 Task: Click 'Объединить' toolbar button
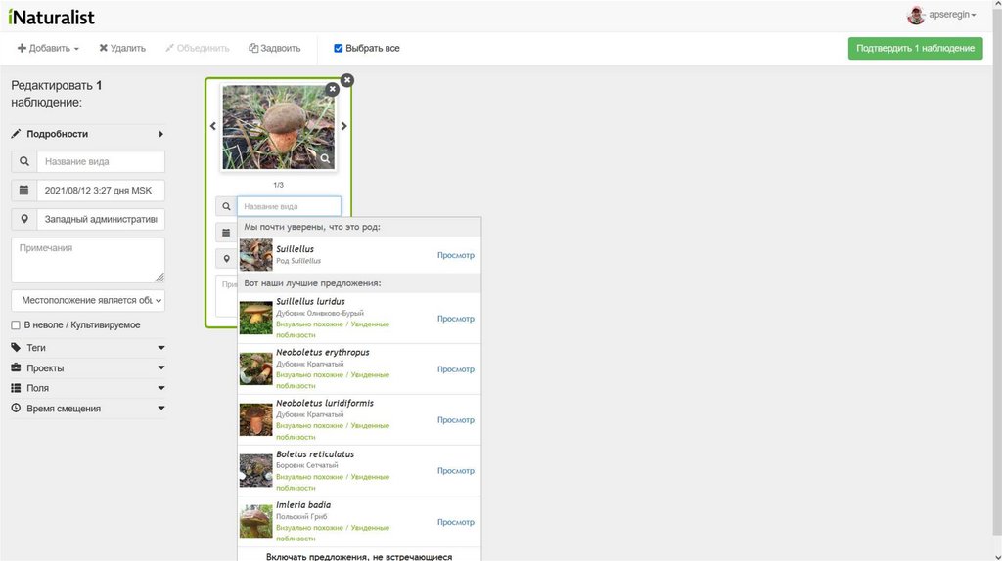[x=197, y=48]
